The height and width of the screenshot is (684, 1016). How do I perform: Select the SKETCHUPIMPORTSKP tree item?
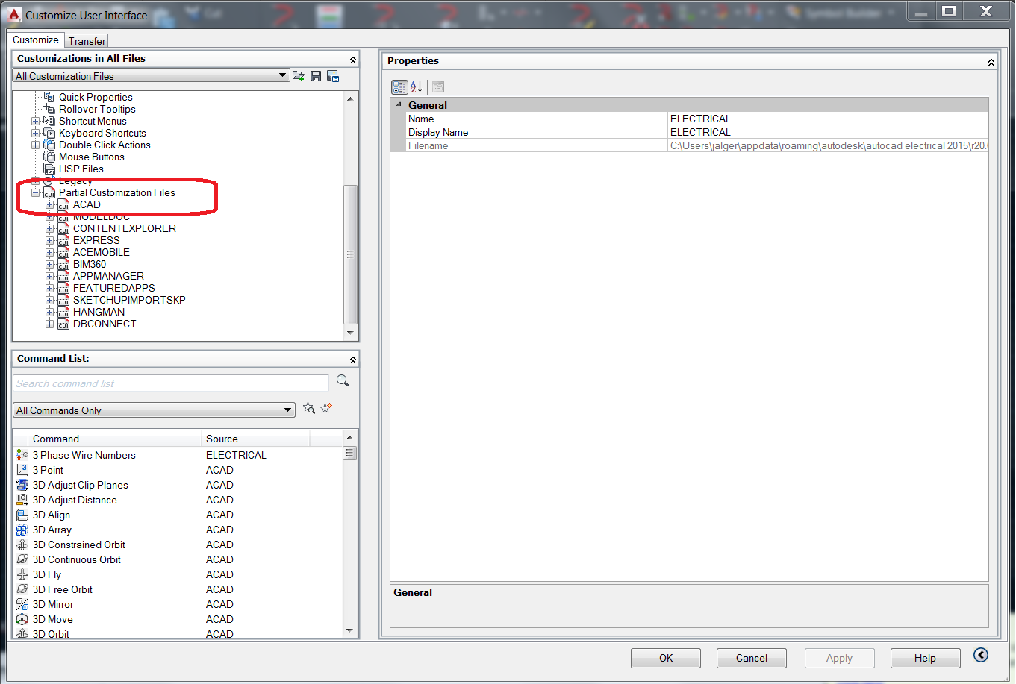129,300
